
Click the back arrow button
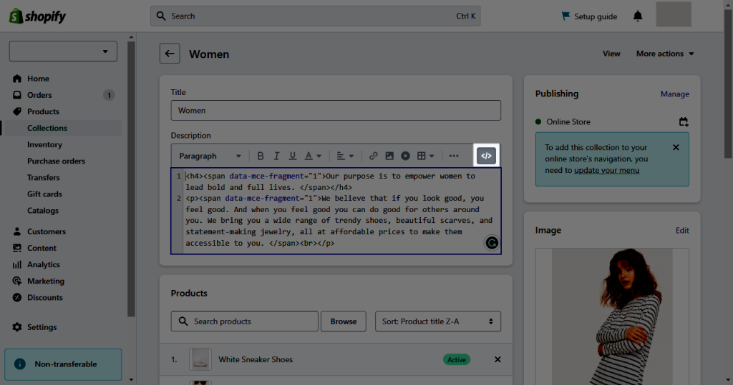170,54
